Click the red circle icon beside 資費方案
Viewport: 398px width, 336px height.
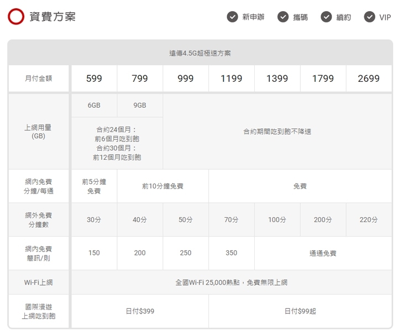[16, 17]
